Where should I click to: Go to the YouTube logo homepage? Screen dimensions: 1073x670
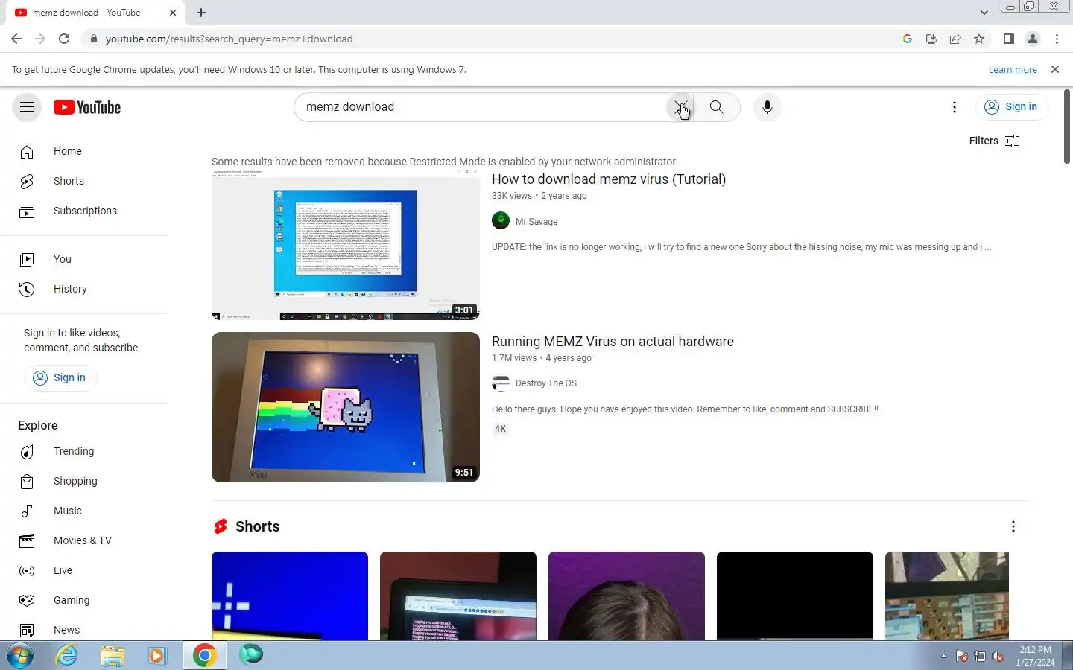(x=87, y=107)
